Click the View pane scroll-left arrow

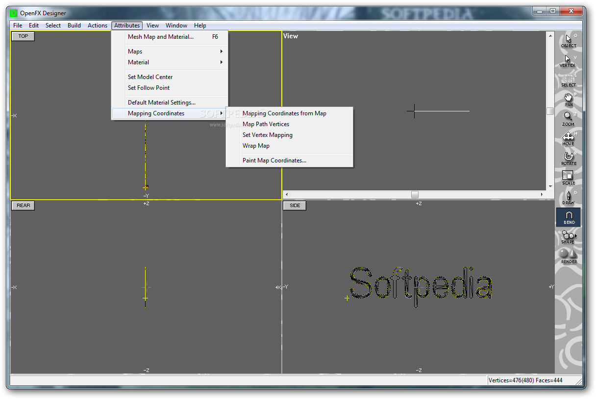click(x=287, y=194)
